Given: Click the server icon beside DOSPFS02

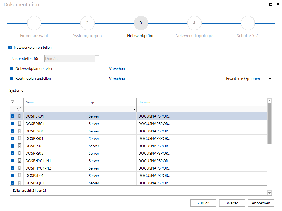Looking at the screenshot, I should coord(20,146).
